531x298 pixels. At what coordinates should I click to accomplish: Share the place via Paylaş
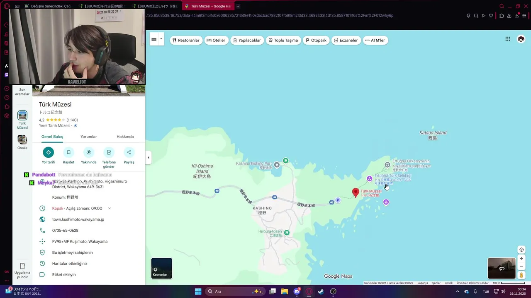tap(129, 152)
